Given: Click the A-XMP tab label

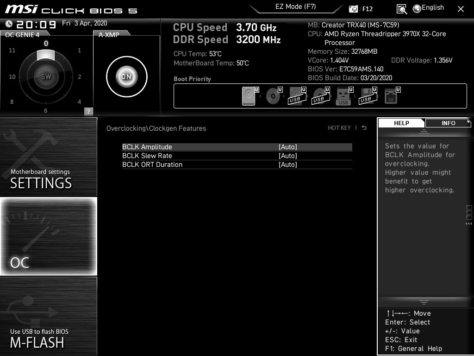Looking at the screenshot, I should (x=109, y=35).
